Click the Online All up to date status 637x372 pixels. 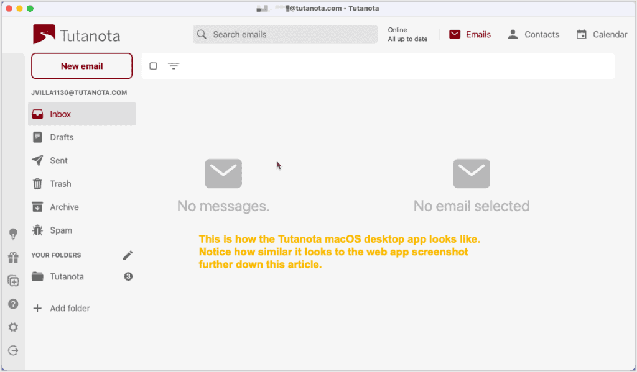407,35
